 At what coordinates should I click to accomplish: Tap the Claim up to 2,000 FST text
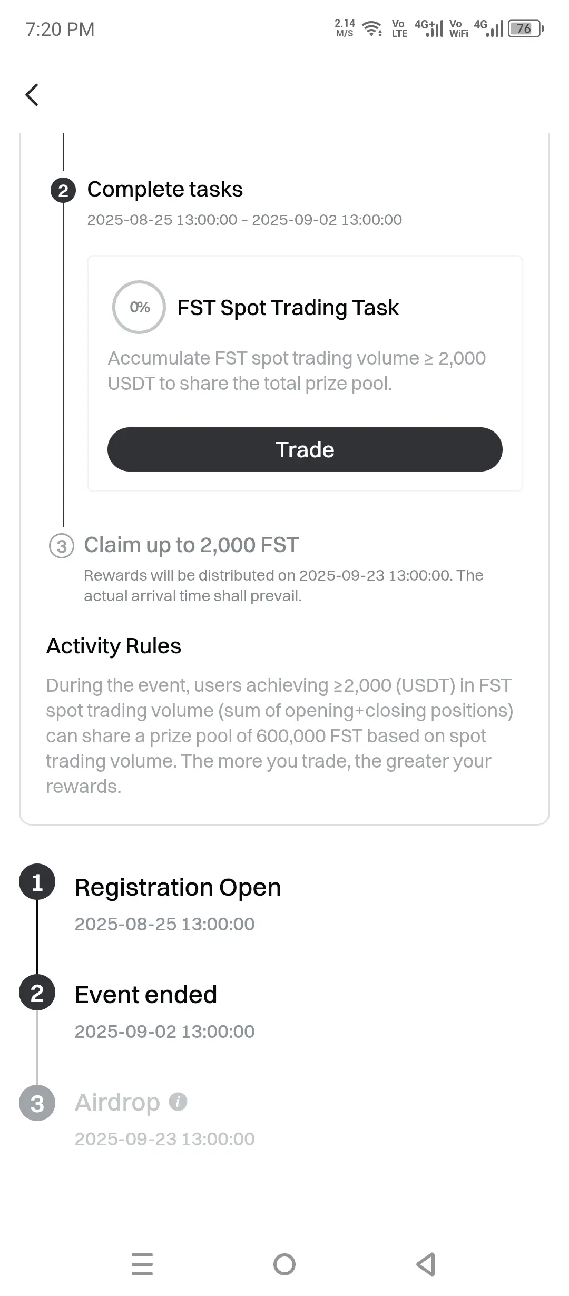pyautogui.click(x=192, y=545)
